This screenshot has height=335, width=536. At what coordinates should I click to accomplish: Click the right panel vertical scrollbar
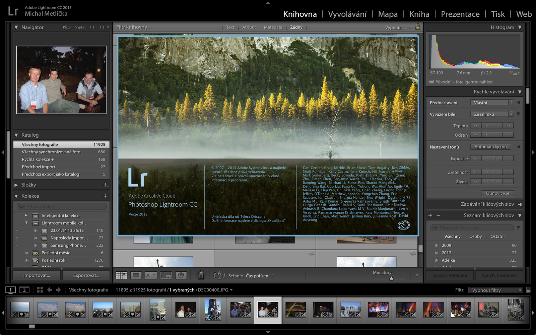pos(527,96)
